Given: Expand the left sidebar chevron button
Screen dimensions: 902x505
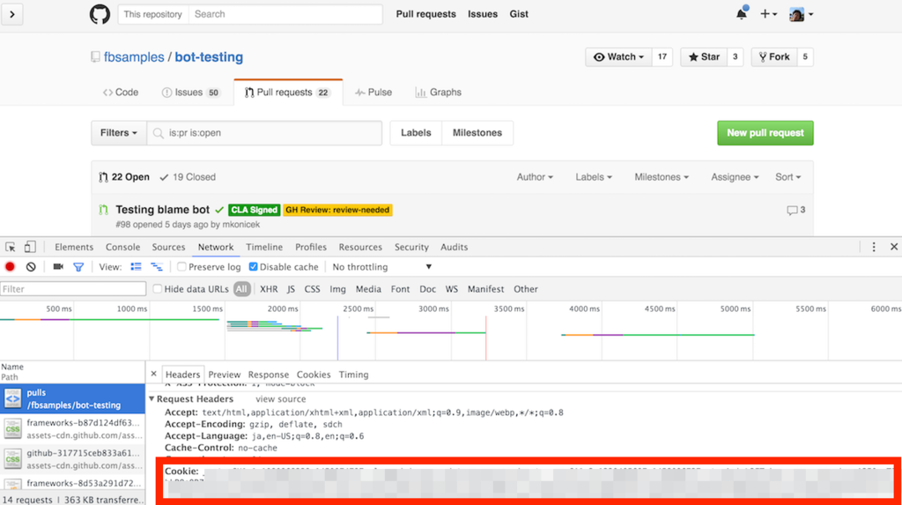Looking at the screenshot, I should point(11,14).
